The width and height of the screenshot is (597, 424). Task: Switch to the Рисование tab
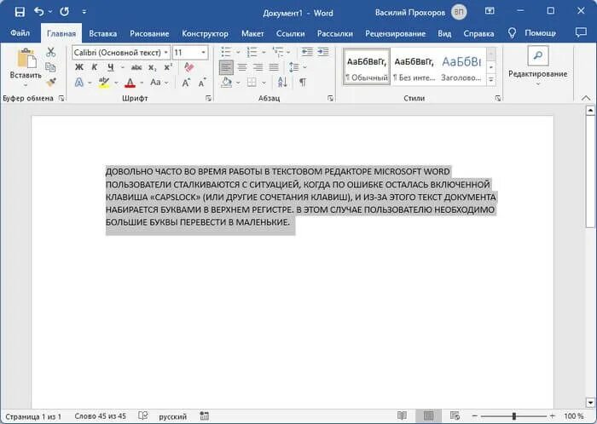coord(149,33)
